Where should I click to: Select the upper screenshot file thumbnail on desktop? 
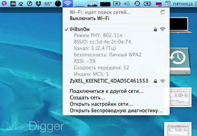point(180,97)
